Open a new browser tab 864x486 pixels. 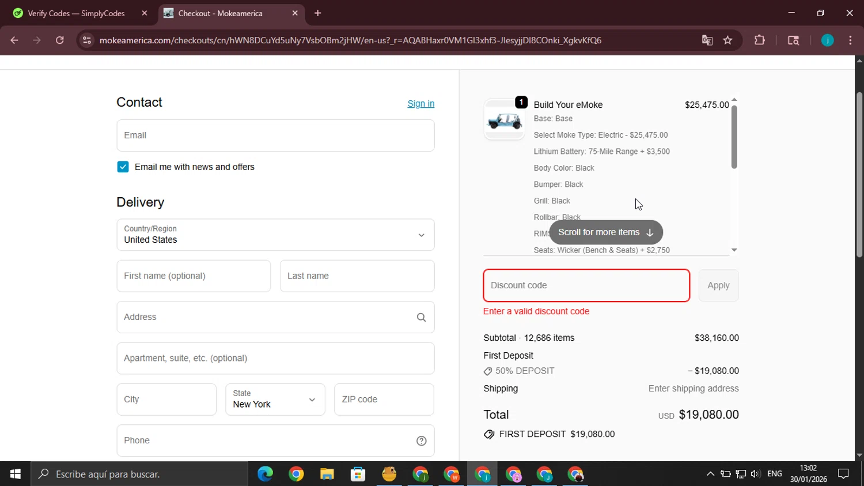318,13
